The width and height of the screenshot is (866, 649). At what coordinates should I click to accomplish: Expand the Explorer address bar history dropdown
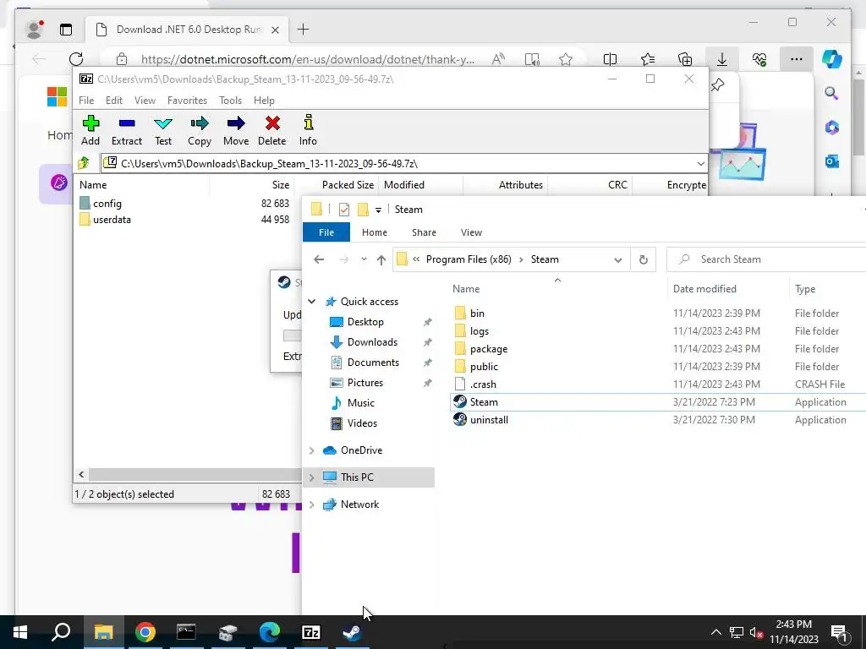click(618, 260)
